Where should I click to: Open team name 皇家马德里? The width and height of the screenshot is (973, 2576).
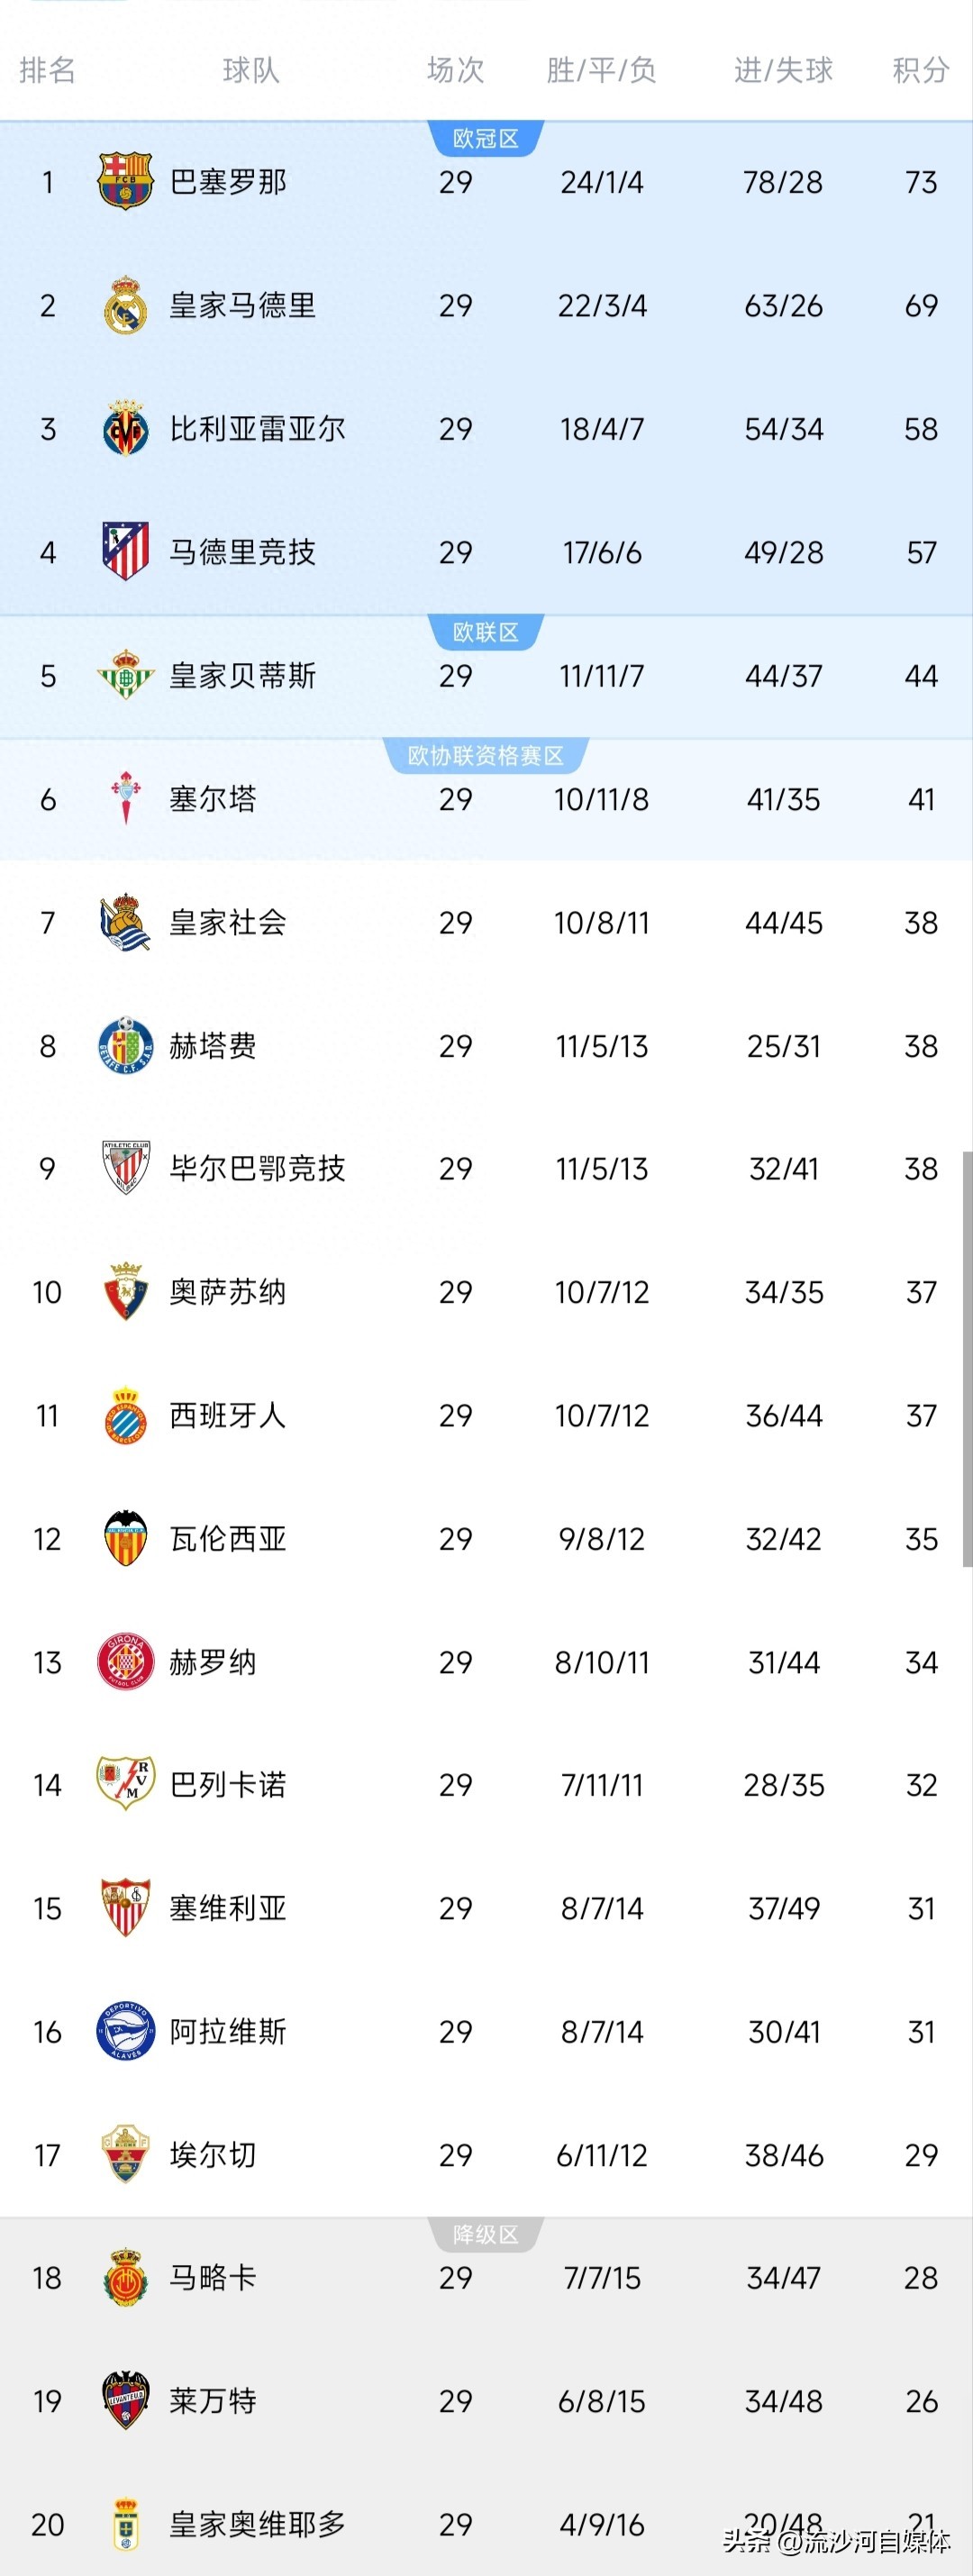click(242, 305)
